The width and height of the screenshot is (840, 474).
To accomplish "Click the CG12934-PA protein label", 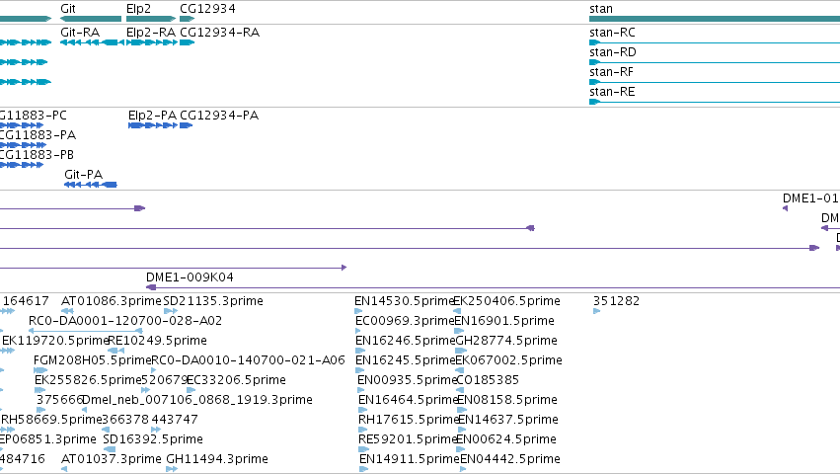I will tap(219, 116).
